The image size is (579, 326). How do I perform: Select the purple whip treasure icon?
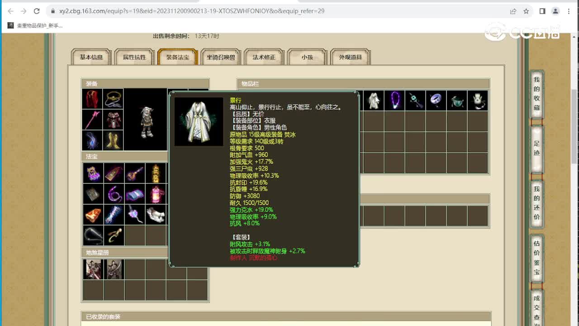point(114,194)
